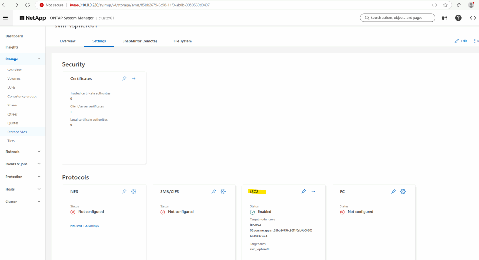Click the Edit button
479x260 pixels.
461,41
